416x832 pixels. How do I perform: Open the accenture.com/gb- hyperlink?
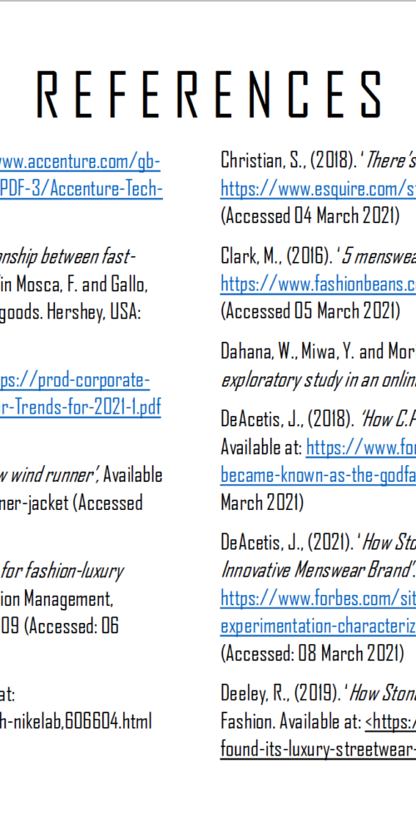80,161
